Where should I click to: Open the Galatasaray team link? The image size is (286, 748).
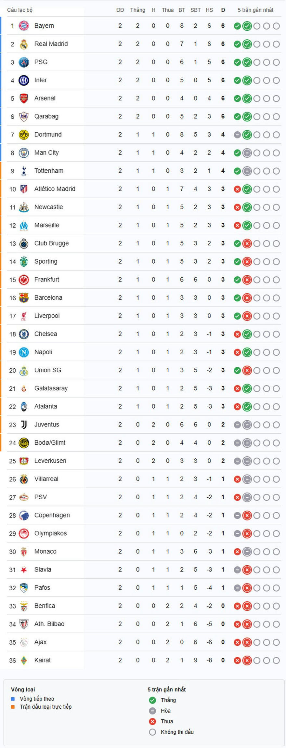pyautogui.click(x=51, y=388)
